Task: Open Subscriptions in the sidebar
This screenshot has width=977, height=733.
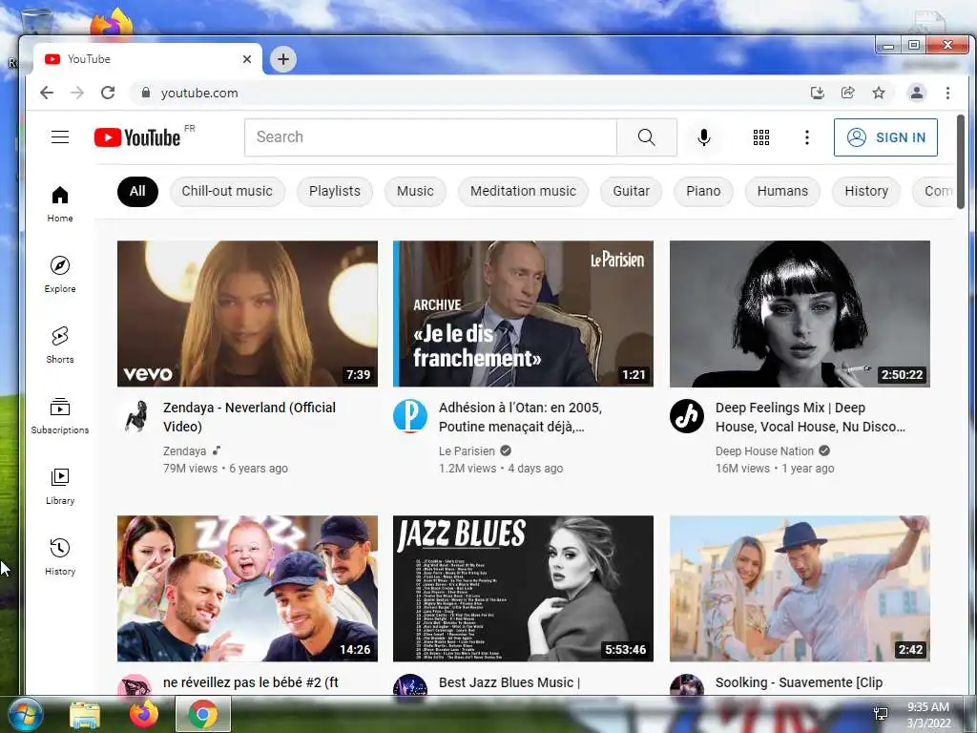Action: (x=60, y=416)
